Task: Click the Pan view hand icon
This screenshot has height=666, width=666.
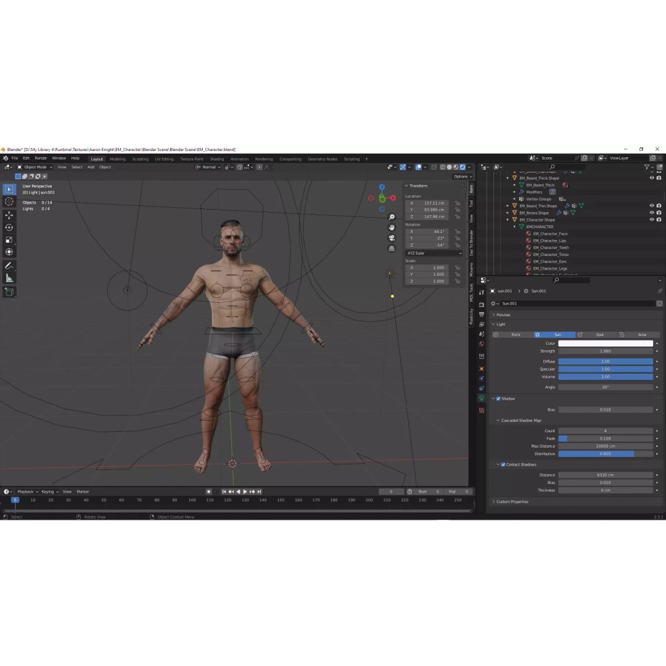Action: pyautogui.click(x=392, y=227)
